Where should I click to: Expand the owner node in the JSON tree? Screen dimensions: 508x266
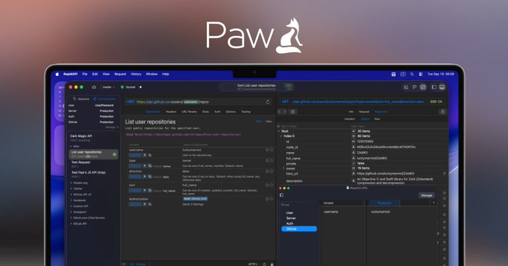tap(283, 168)
